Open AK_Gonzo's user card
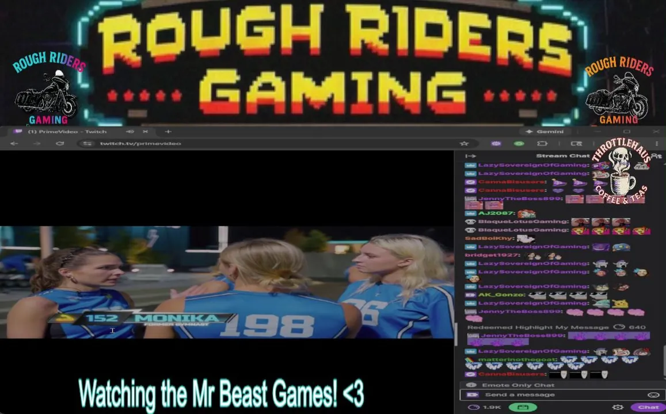This screenshot has width=666, height=414. [x=501, y=295]
